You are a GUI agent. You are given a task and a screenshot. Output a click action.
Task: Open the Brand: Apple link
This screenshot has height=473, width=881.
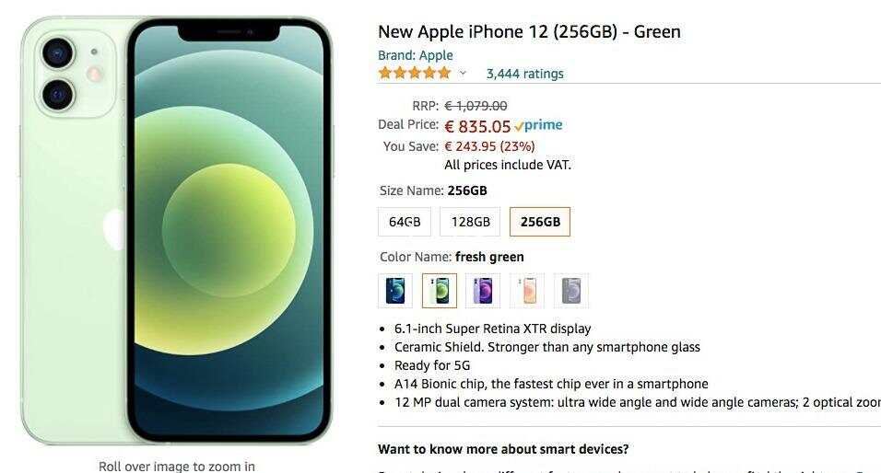click(x=416, y=55)
